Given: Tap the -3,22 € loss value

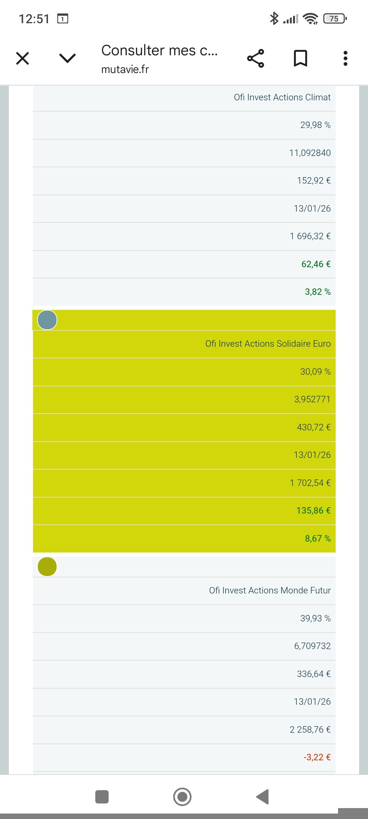Looking at the screenshot, I should 317,757.
